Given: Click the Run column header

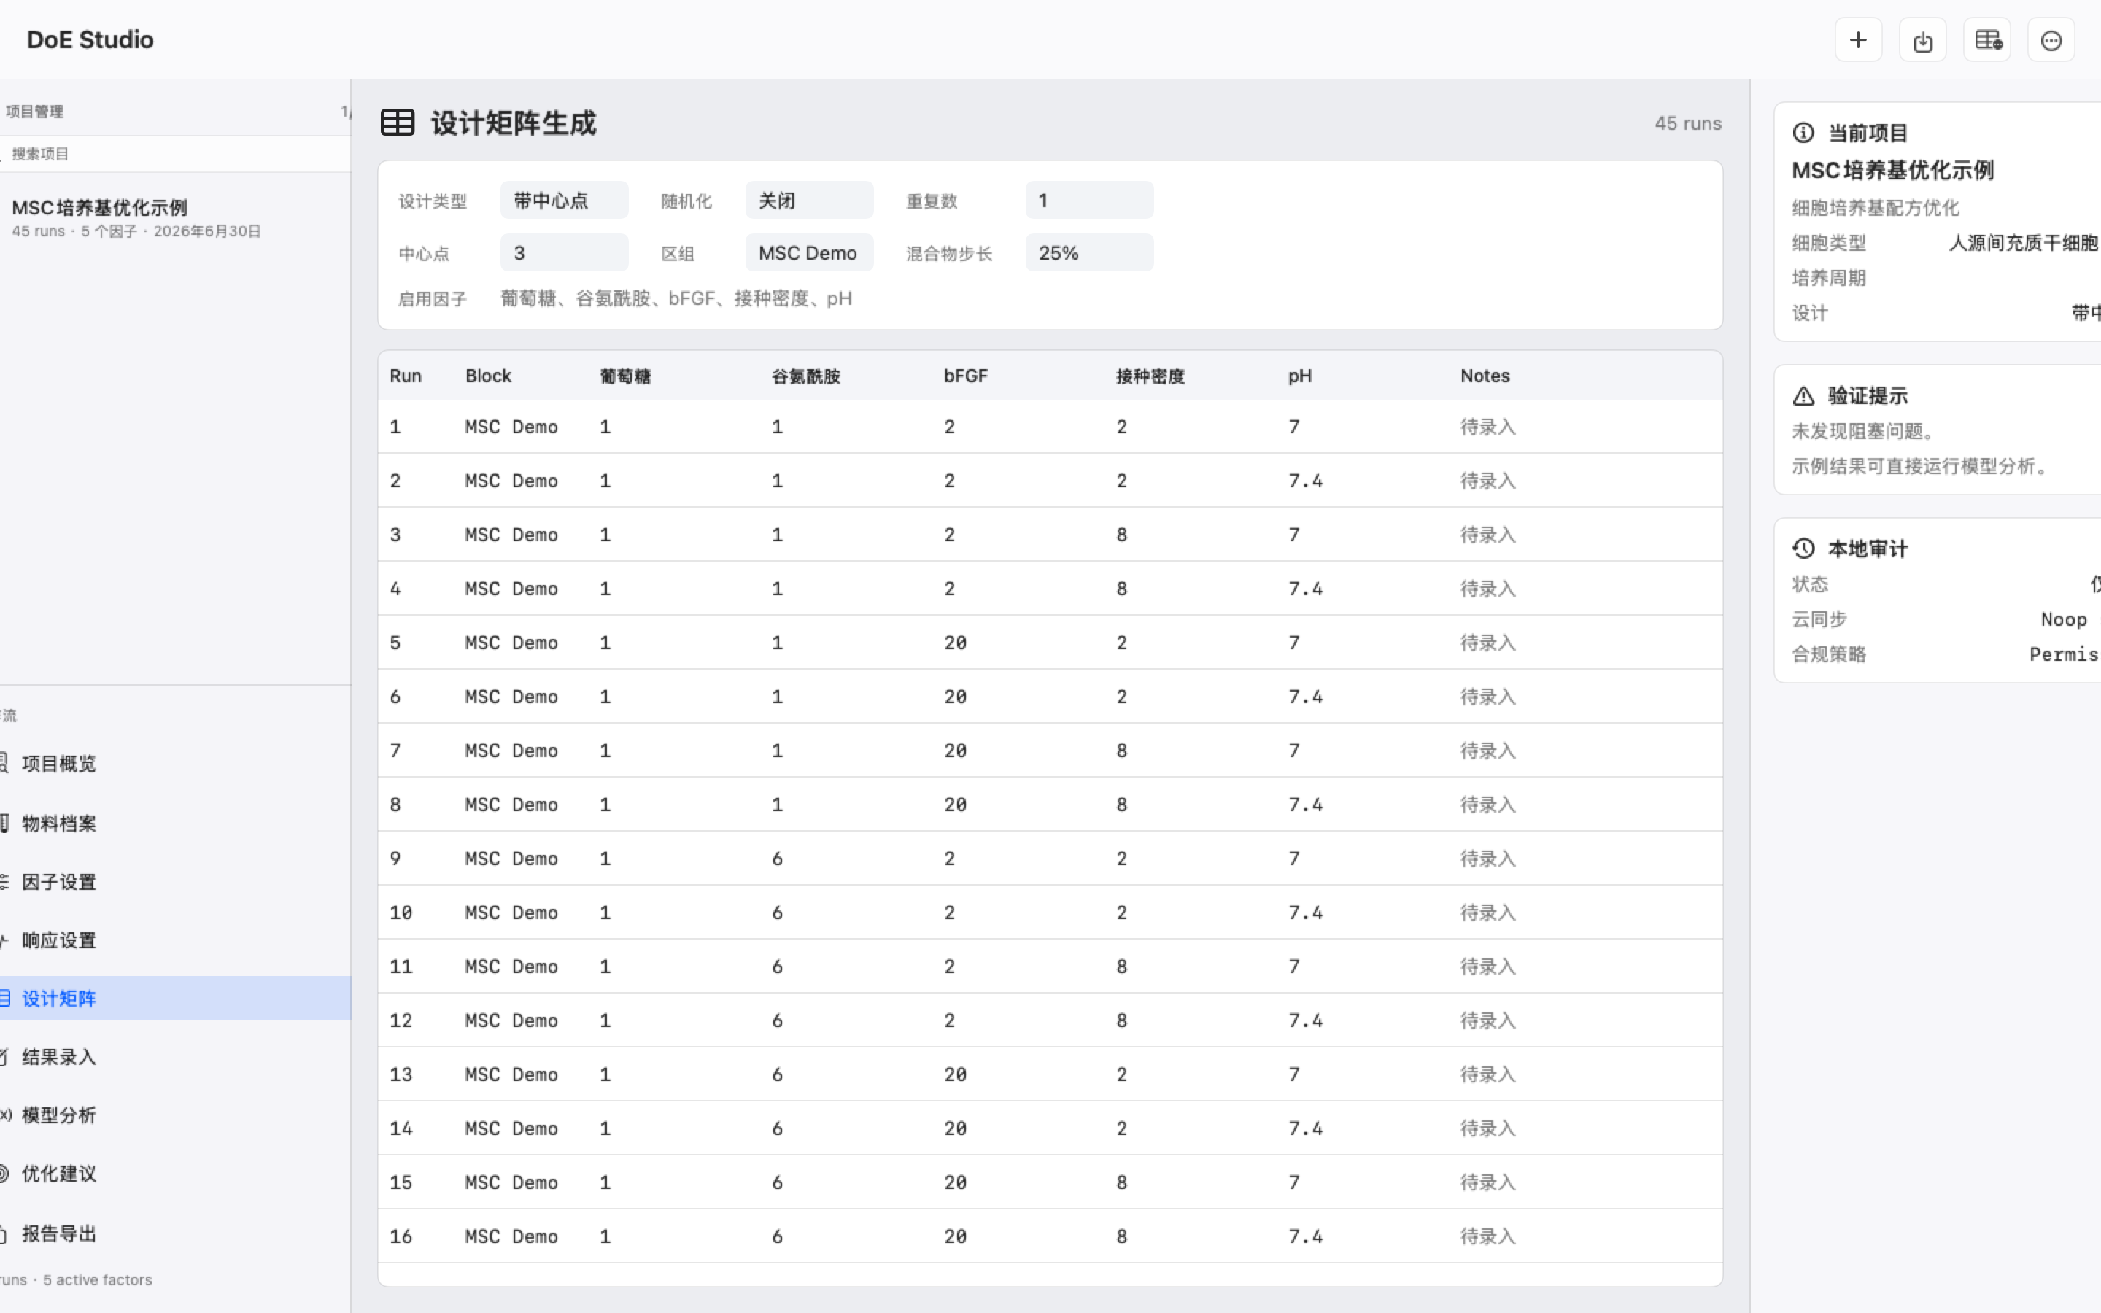Looking at the screenshot, I should pyautogui.click(x=406, y=376).
